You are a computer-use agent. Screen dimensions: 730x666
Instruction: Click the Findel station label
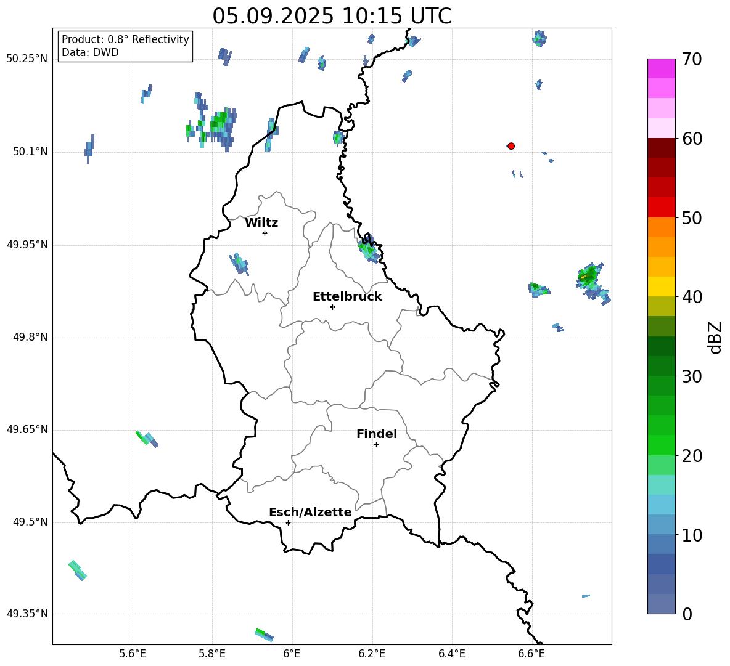pos(377,434)
